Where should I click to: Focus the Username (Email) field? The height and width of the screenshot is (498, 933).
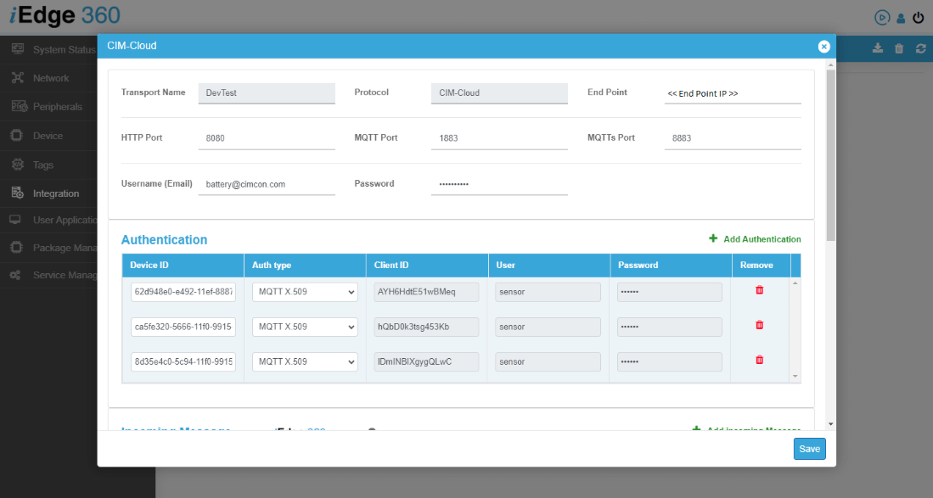click(x=266, y=184)
